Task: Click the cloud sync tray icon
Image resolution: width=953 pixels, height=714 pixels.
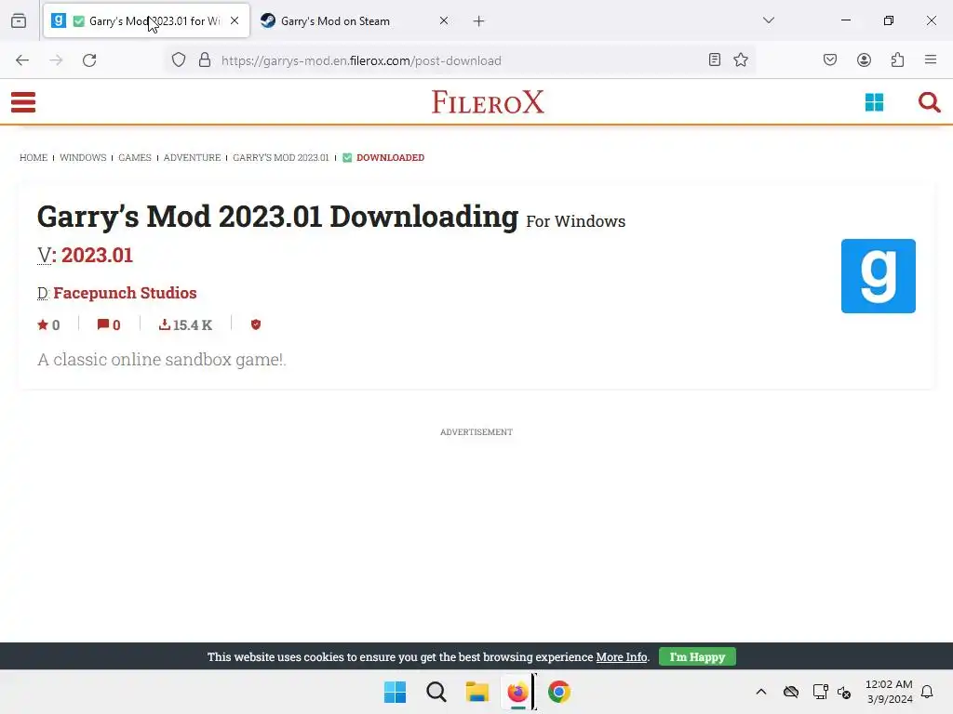Action: (x=791, y=692)
